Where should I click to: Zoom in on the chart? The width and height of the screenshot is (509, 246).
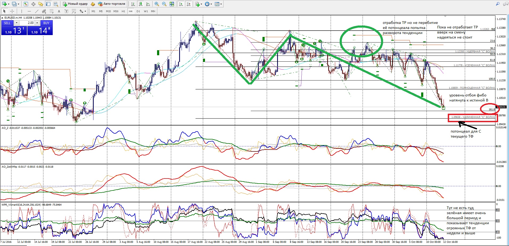point(157,4)
